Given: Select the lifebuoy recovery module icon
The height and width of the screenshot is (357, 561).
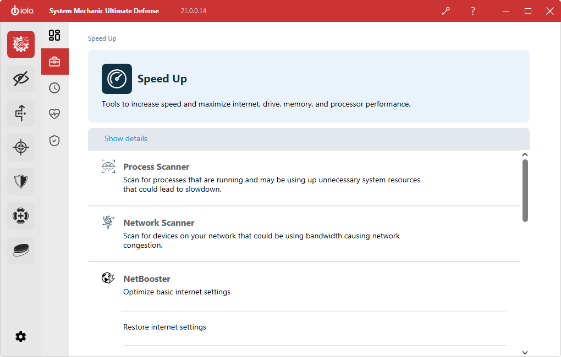Looking at the screenshot, I should [21, 216].
